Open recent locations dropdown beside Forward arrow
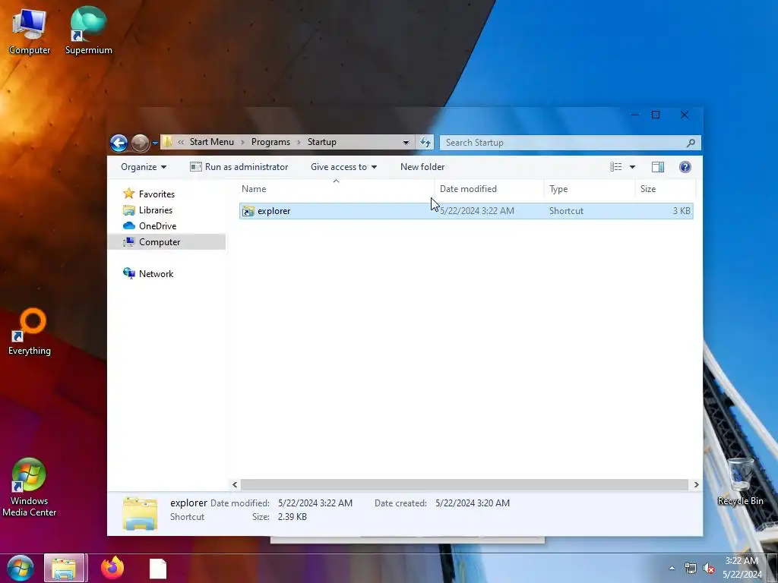This screenshot has height=583, width=778. 155,143
